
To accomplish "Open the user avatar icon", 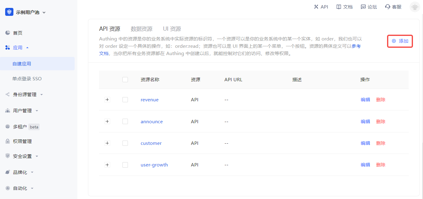I will click(414, 7).
